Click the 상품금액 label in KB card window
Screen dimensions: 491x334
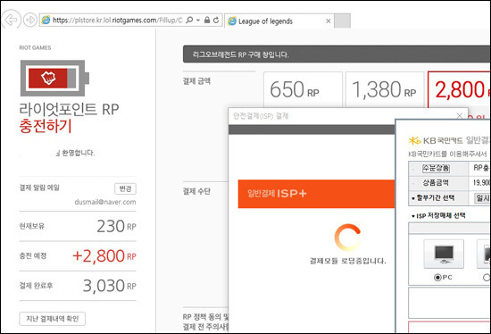(436, 183)
